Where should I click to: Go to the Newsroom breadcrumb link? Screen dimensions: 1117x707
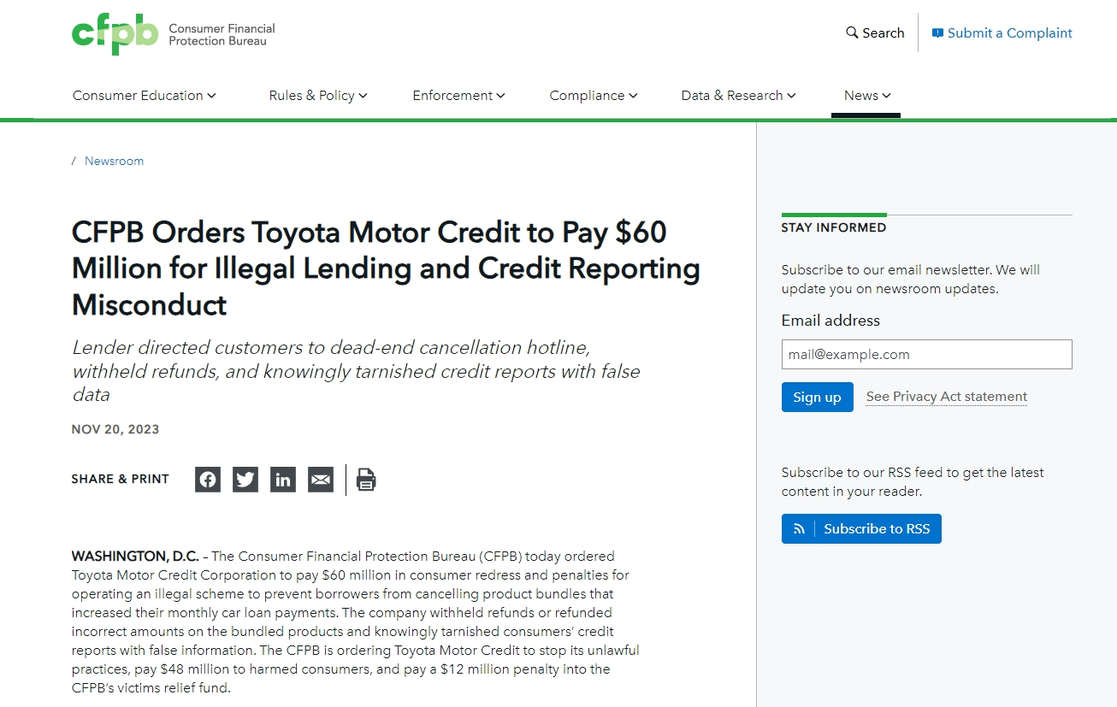click(114, 162)
